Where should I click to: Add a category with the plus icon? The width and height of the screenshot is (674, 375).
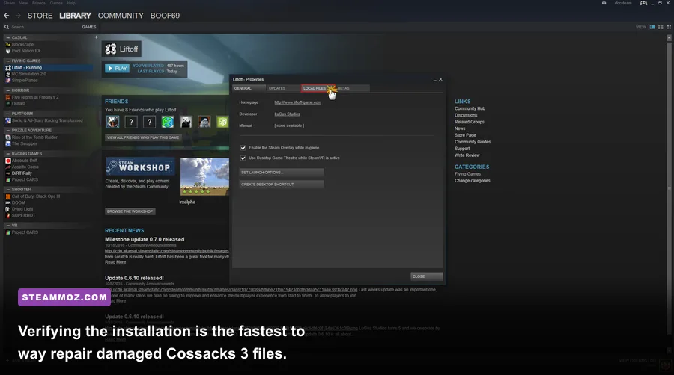click(96, 37)
